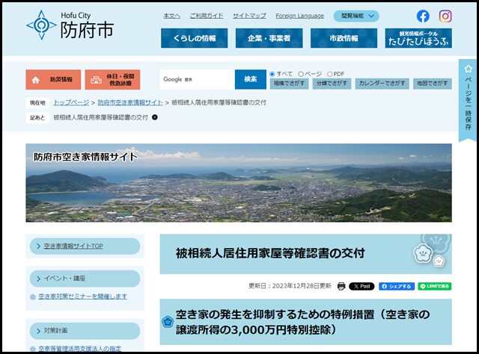Open the 休日・夜間 救急診療 button
The image size is (479, 354).
[112, 80]
